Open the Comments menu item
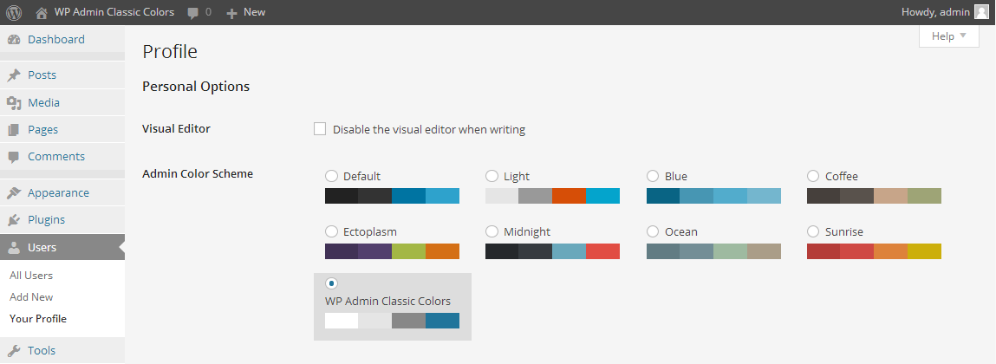Viewport: 996px width, 364px height. pyautogui.click(x=62, y=156)
